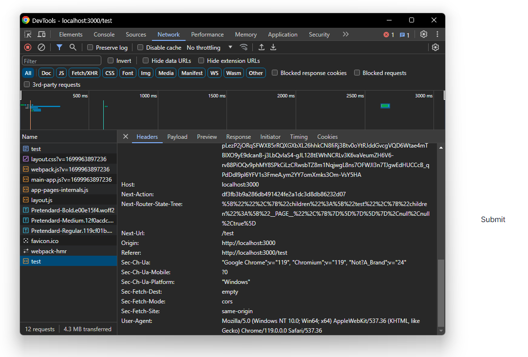Screen dimensions: 528x357
Task: Open the Timing sub-tab
Action: click(299, 137)
